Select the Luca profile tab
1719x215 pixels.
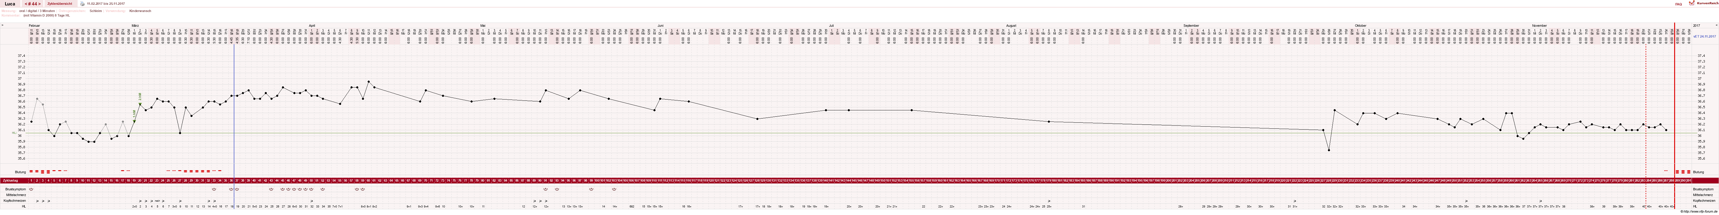click(x=10, y=4)
